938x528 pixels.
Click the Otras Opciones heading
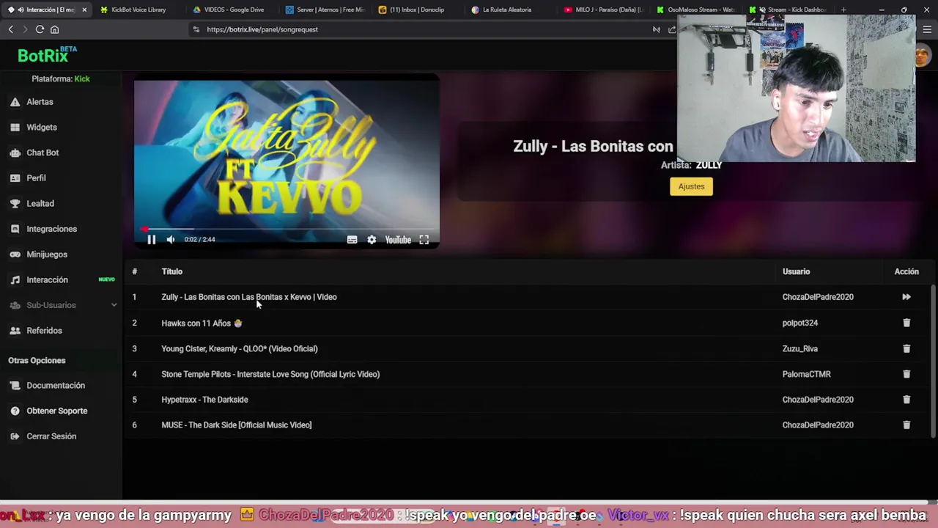coord(37,360)
